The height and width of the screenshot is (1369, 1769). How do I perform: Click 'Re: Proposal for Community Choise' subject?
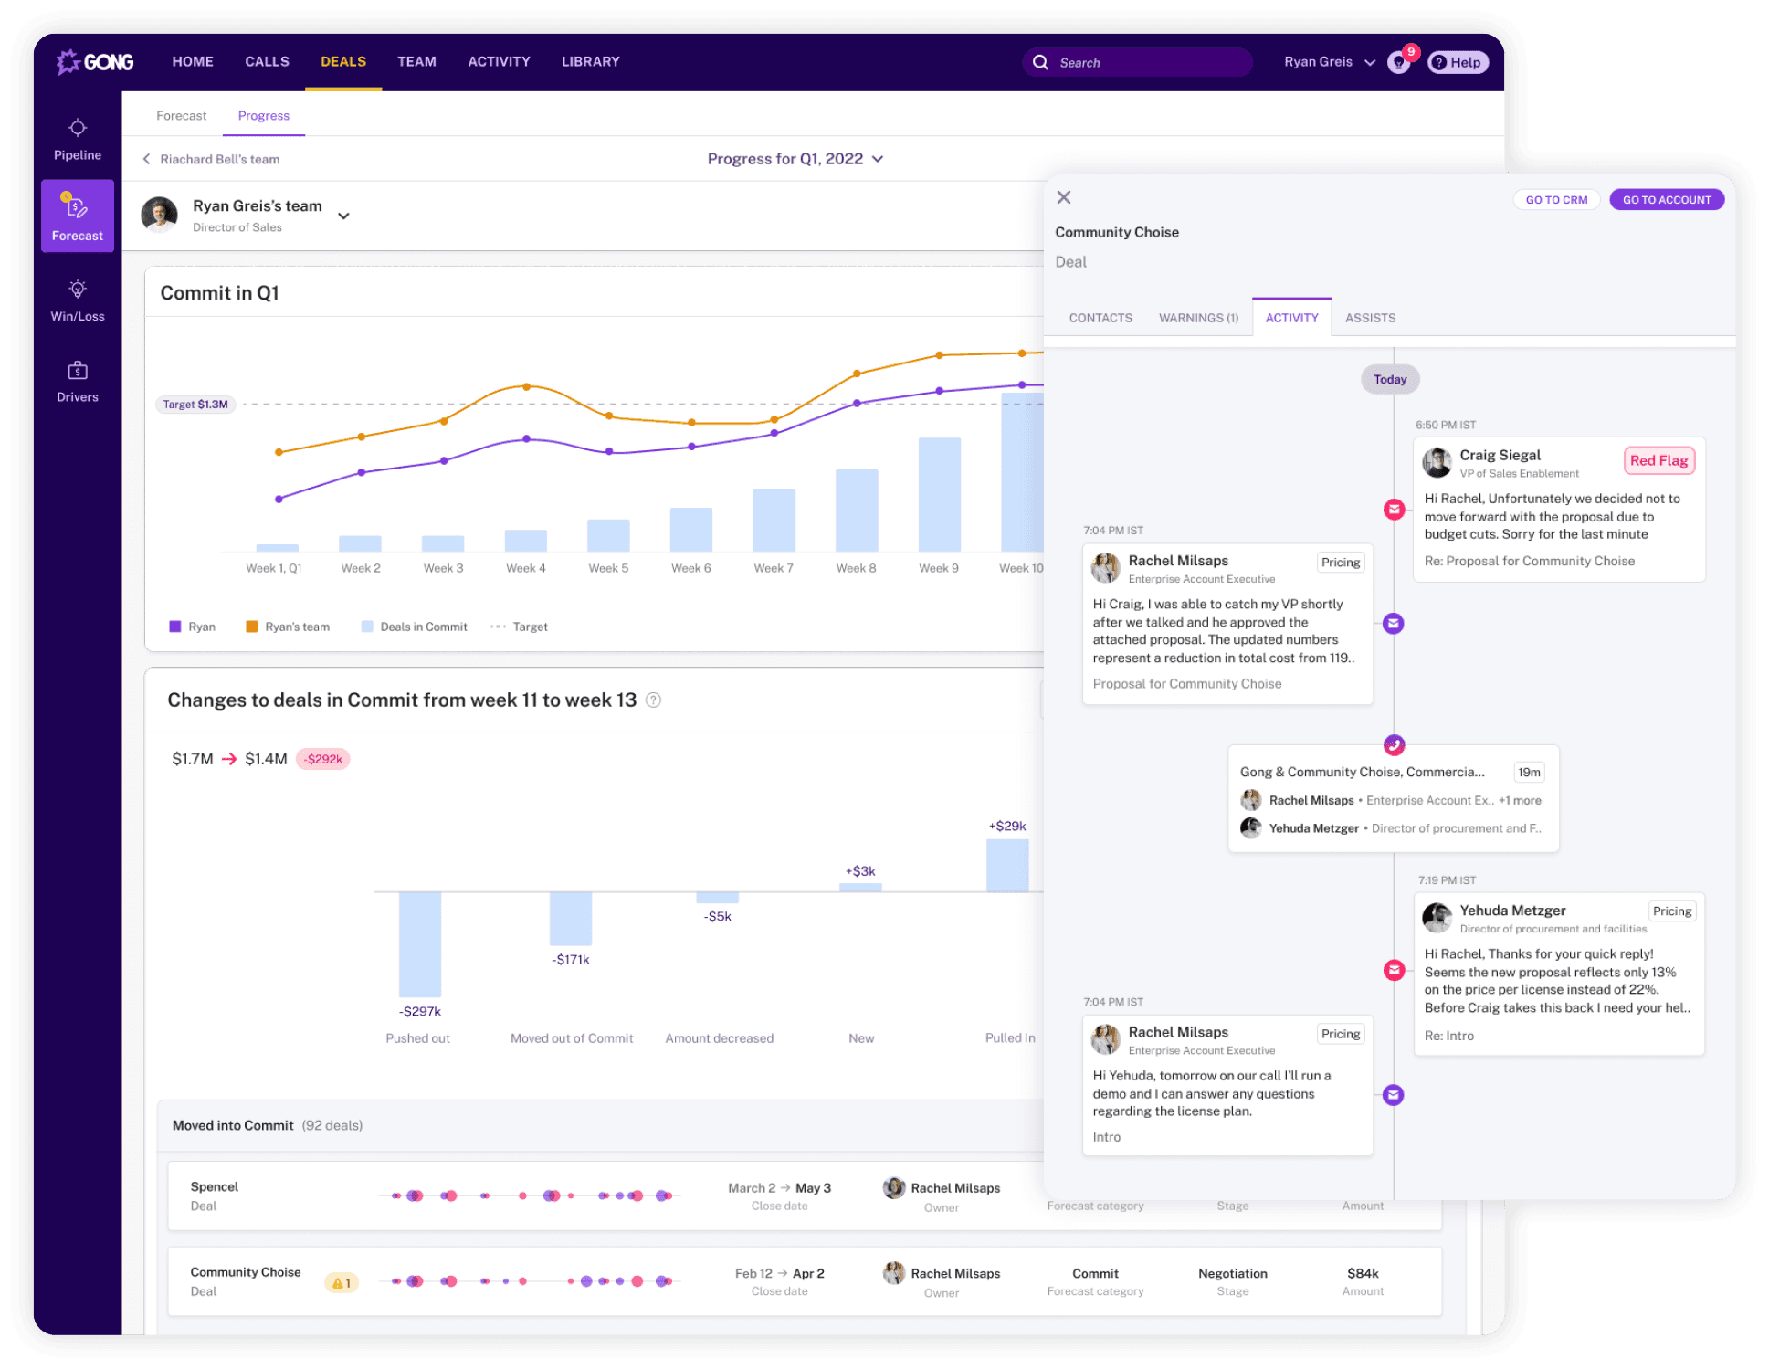pyautogui.click(x=1529, y=561)
